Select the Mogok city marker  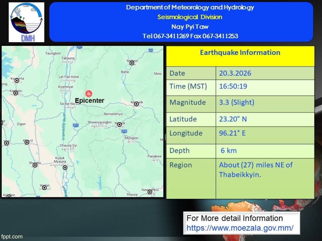(119, 124)
